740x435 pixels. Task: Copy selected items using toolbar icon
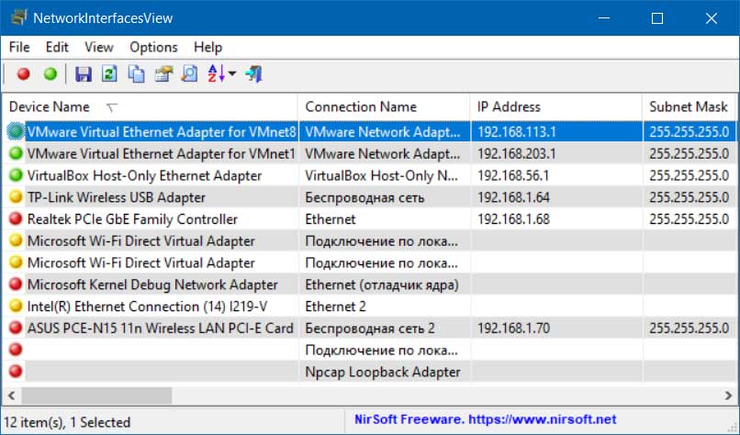pyautogui.click(x=137, y=74)
